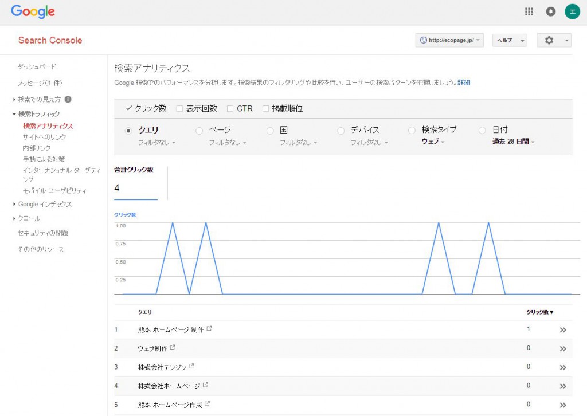Click info icon next to 検索での見え方

68,99
